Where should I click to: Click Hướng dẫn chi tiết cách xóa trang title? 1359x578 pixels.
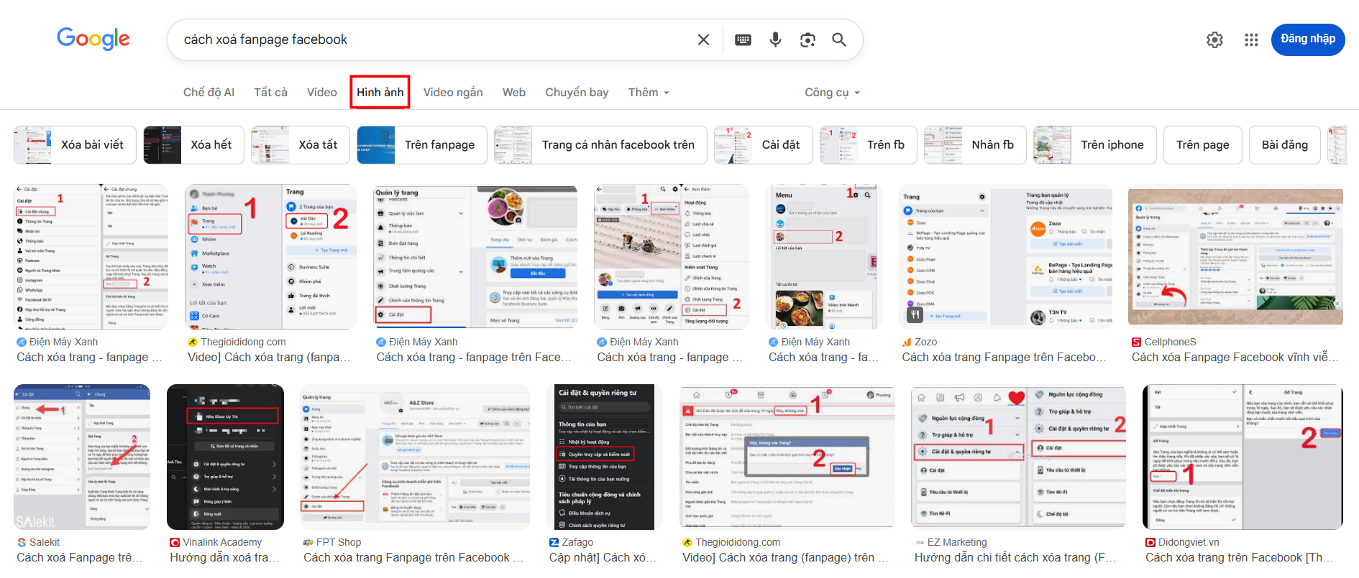point(1015,557)
